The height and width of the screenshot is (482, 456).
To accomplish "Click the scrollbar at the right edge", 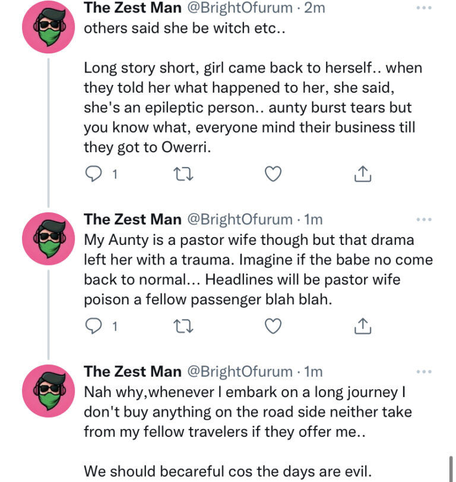I will (x=452, y=467).
